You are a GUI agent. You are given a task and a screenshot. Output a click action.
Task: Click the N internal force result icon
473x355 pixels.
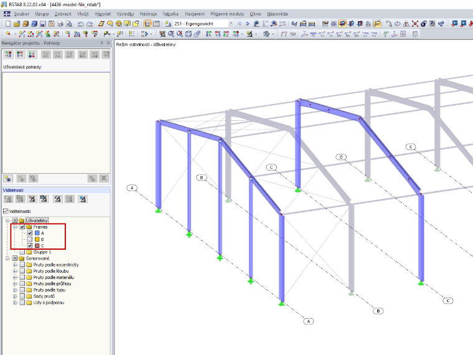(314, 34)
